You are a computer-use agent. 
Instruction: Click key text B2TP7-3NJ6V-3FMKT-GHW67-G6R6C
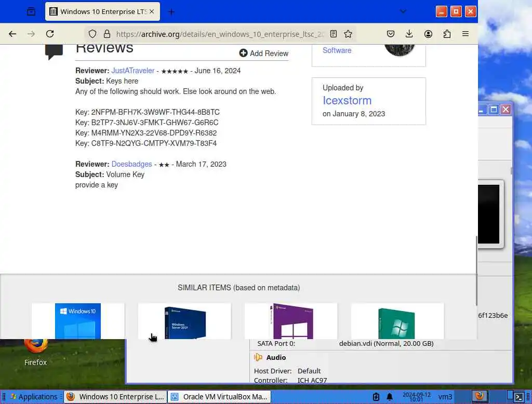click(x=155, y=123)
